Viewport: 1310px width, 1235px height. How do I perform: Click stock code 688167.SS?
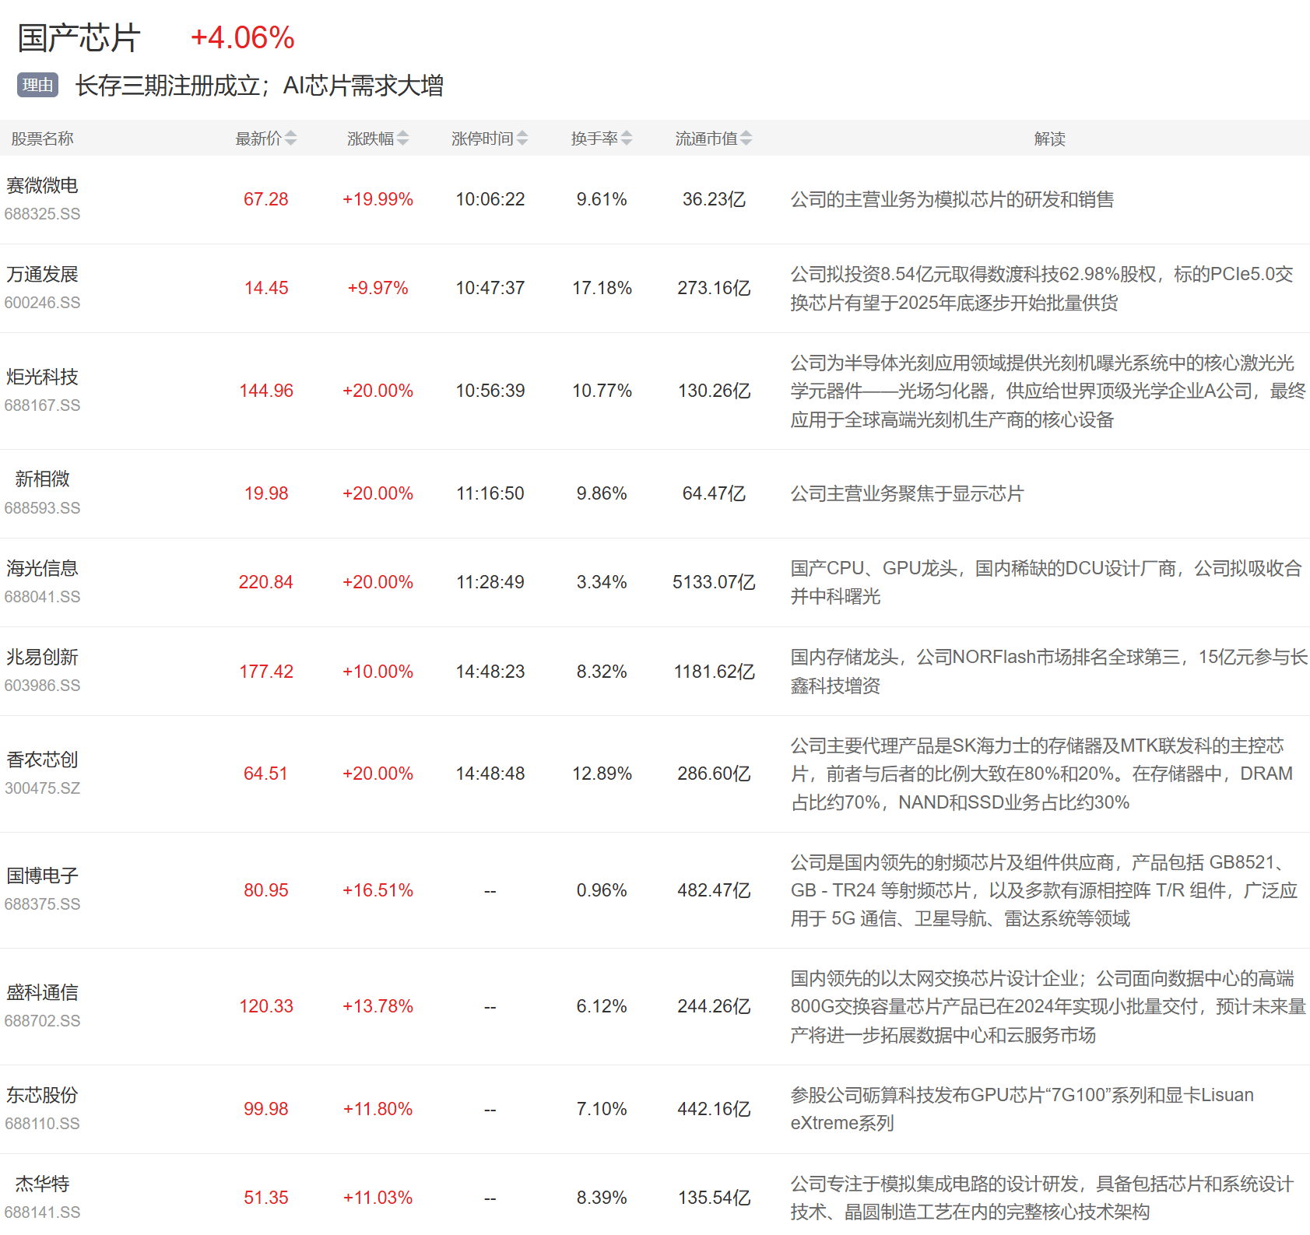click(42, 405)
